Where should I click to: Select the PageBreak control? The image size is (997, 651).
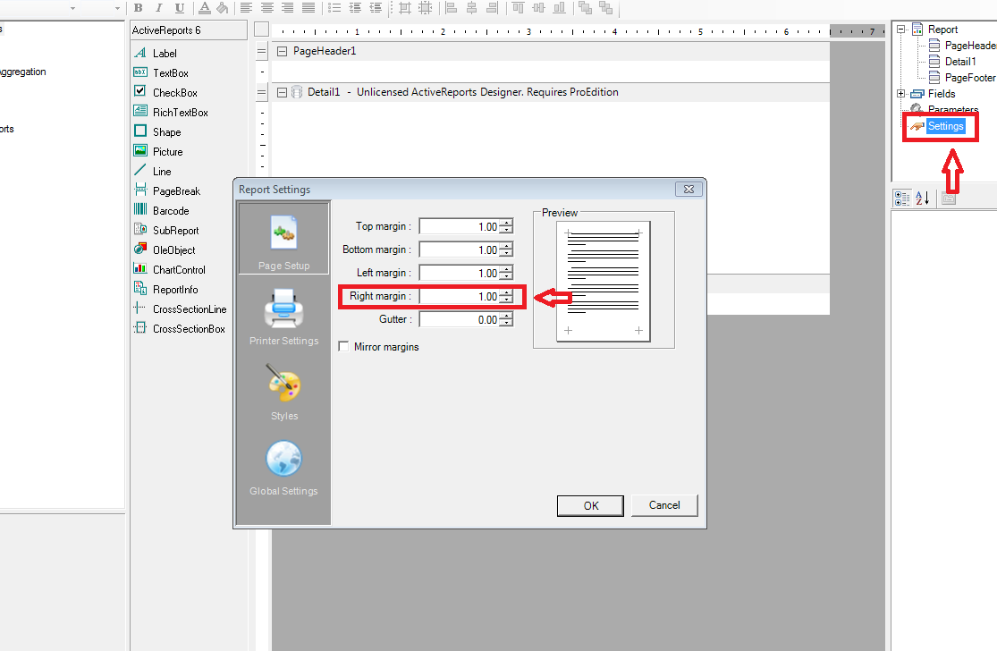click(x=173, y=190)
